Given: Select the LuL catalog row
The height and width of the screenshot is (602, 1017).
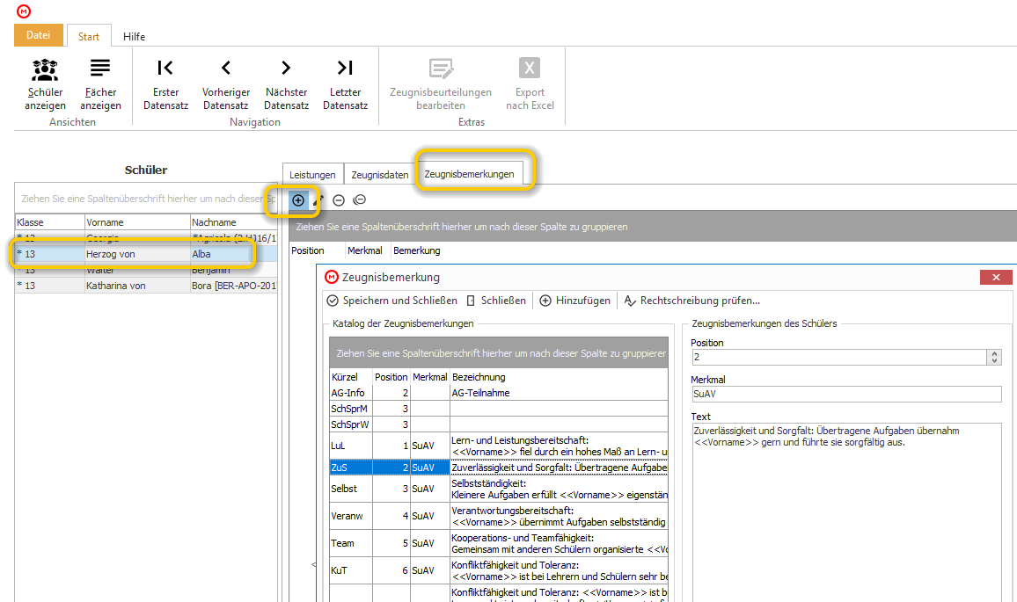Looking at the screenshot, I should (499, 446).
